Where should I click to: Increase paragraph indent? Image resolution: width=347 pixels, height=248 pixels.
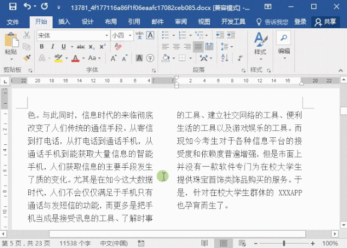(231, 35)
